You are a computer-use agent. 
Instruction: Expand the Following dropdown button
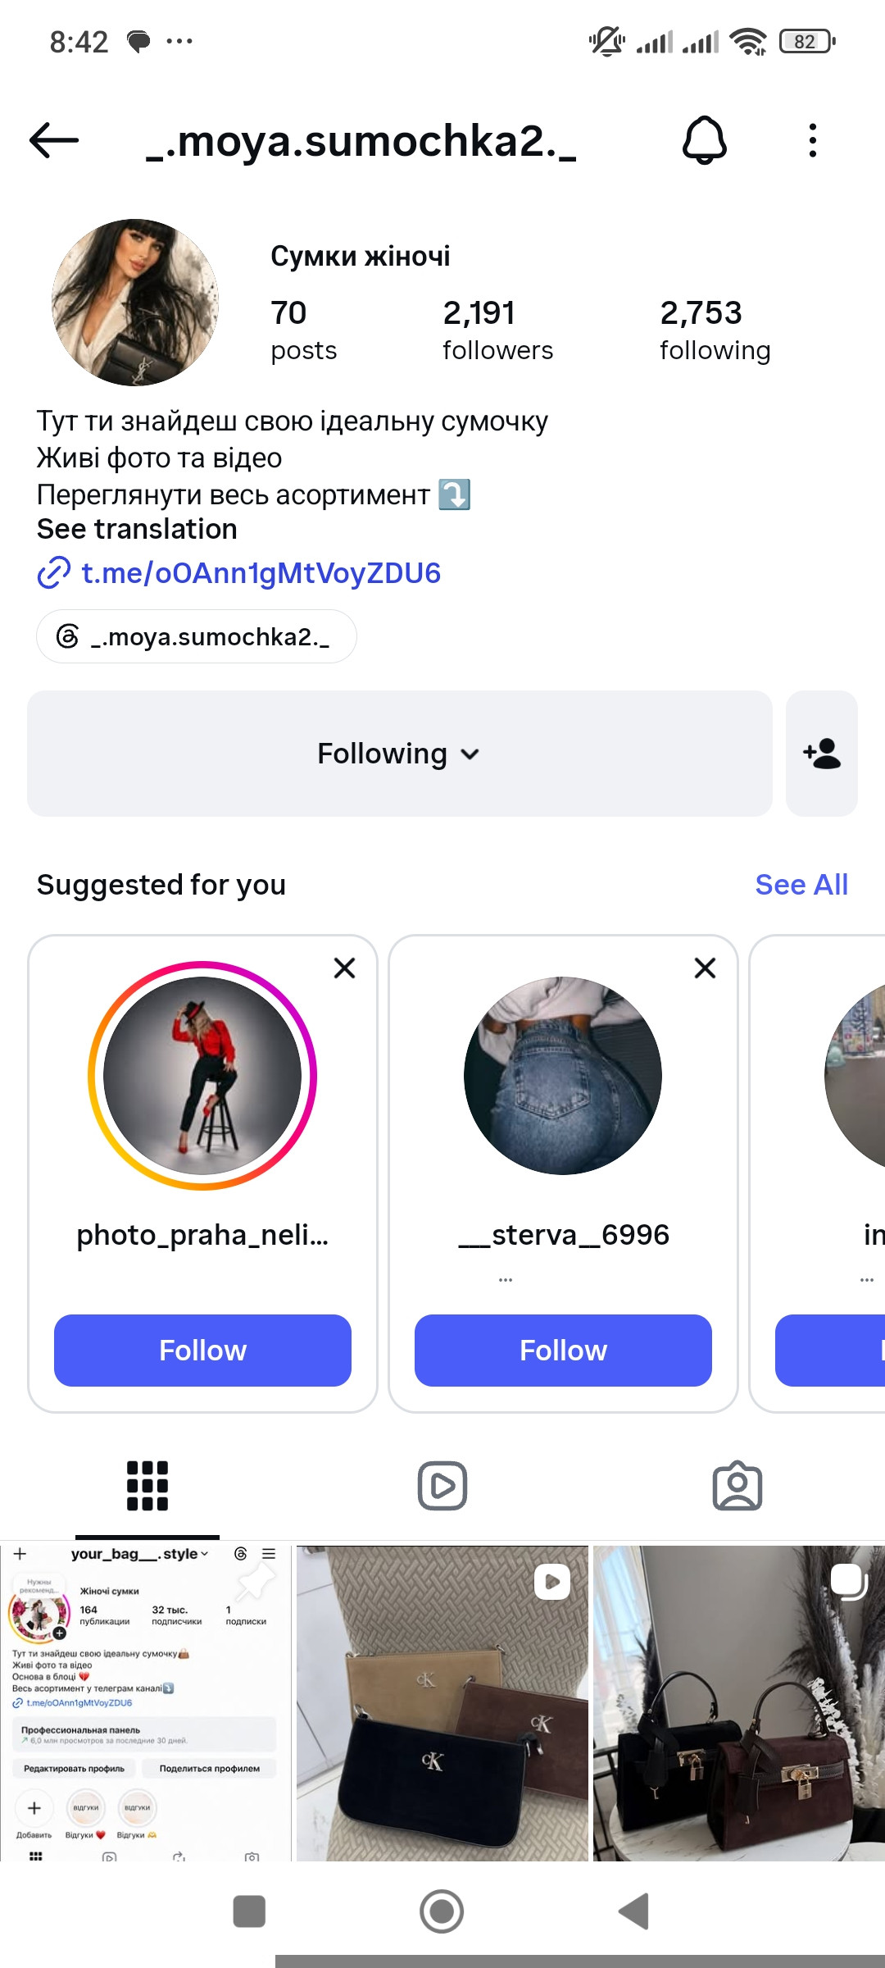(x=400, y=754)
